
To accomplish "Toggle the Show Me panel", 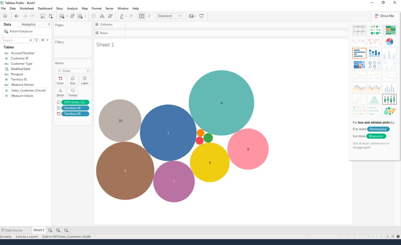I will pyautogui.click(x=385, y=16).
